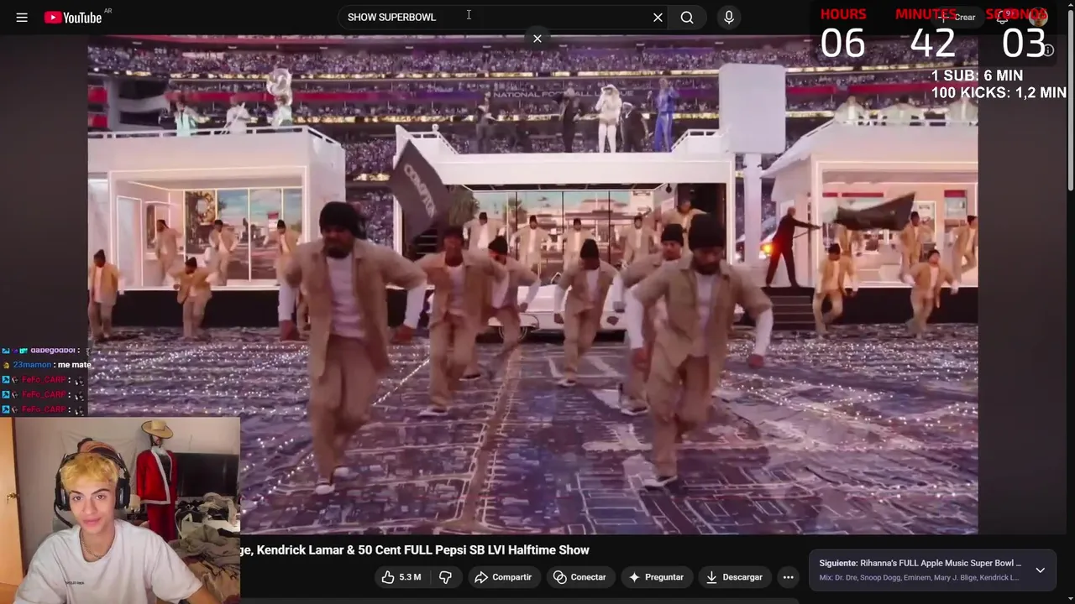
Task: Click the mix line listing Dr. Dre, Snoop Dogg
Action: [x=919, y=577]
